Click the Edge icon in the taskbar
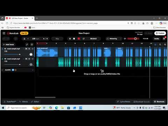Viewport: 168px width, 126px height. 57,108
